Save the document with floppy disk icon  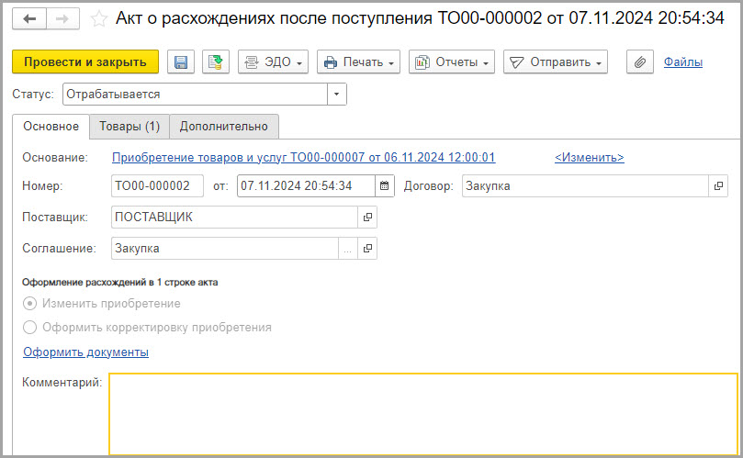(181, 62)
